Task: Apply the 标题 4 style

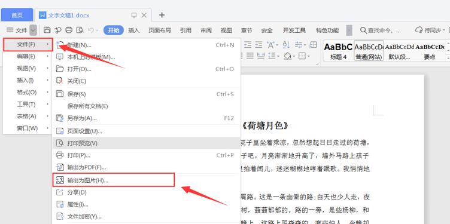Action: click(339, 51)
